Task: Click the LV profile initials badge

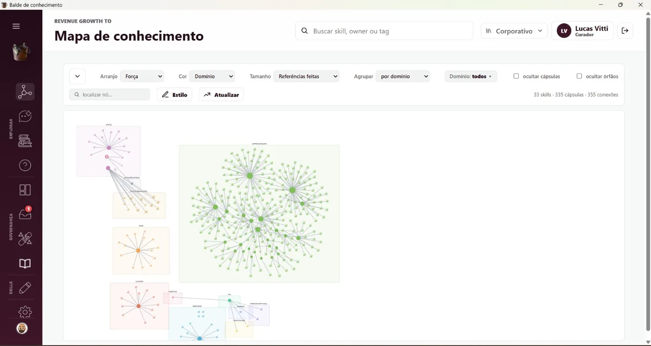Action: (x=564, y=31)
